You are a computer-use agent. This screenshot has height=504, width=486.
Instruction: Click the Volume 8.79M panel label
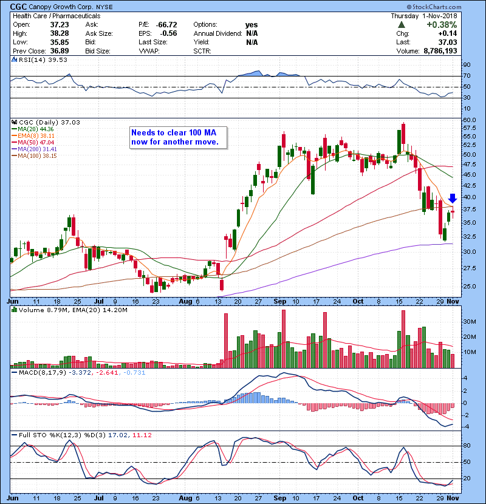point(44,310)
